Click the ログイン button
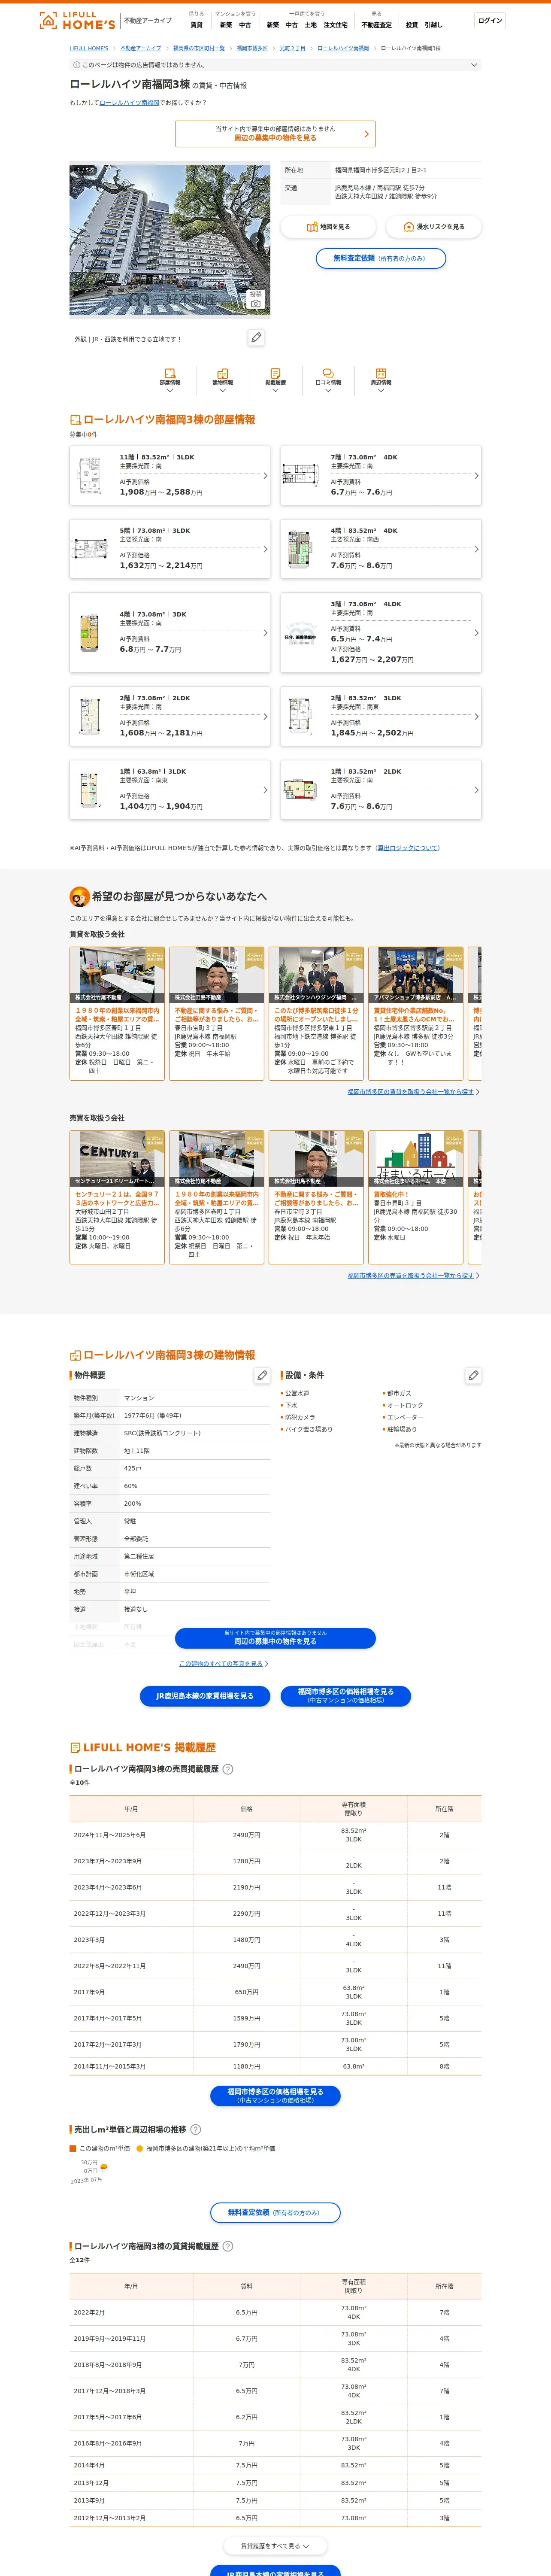 click(490, 20)
